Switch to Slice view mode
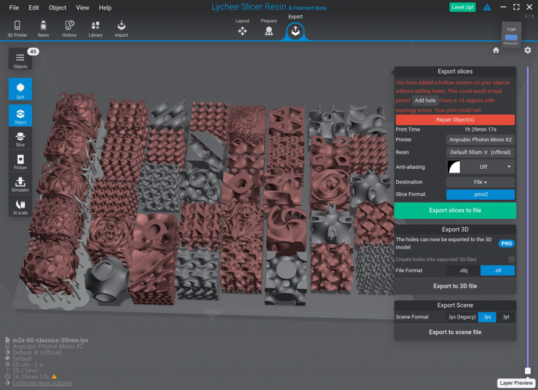 pos(20,138)
